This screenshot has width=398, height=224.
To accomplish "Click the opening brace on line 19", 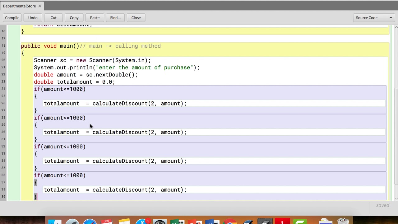I will click(22, 53).
